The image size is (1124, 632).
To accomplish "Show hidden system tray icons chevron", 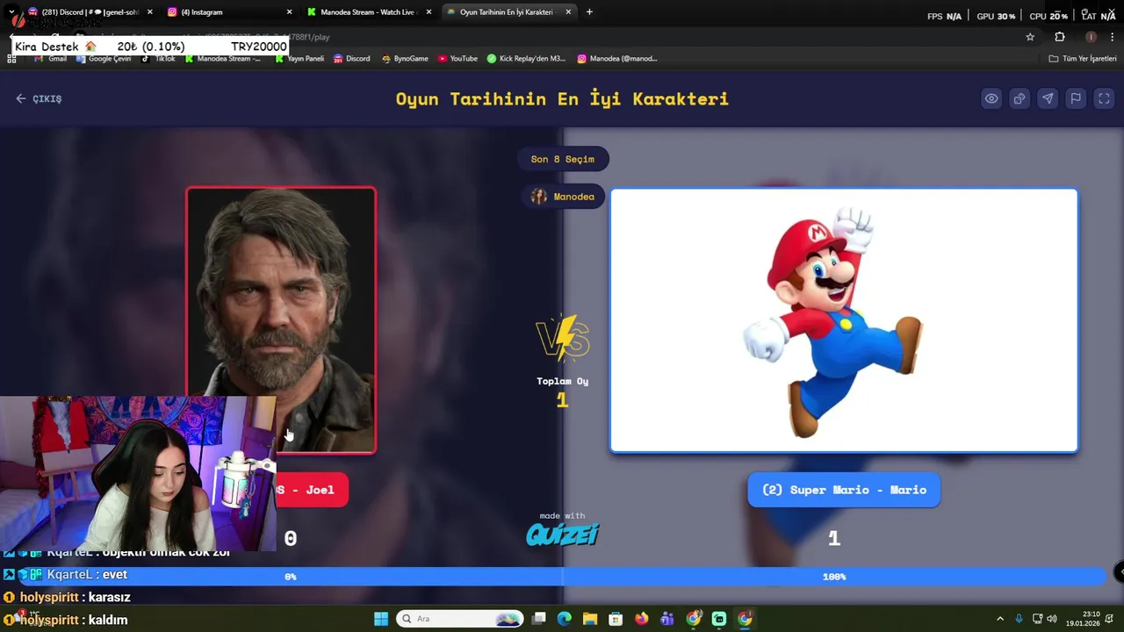I will coord(999,619).
